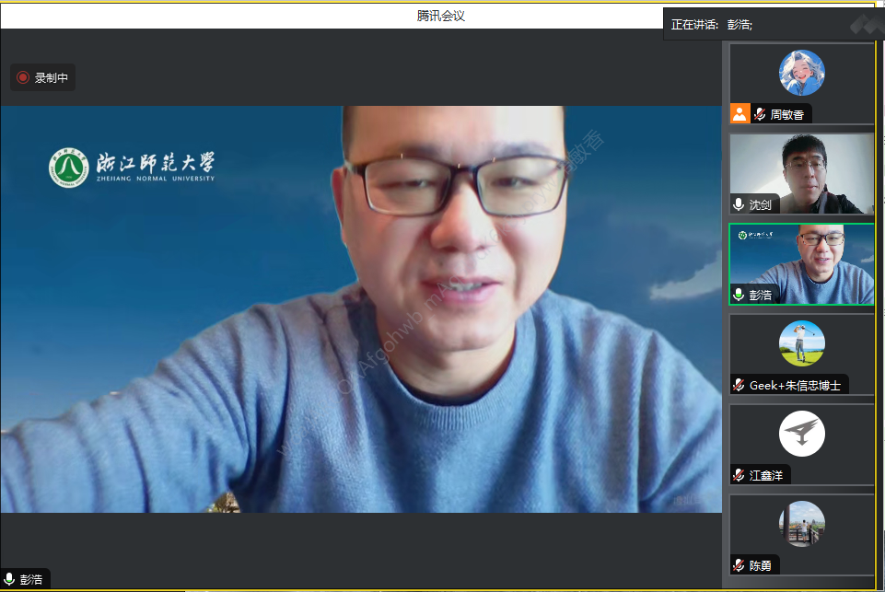Screen dimensions: 885x592
Task: Select 江鑫洋's white circular avatar
Action: click(801, 434)
